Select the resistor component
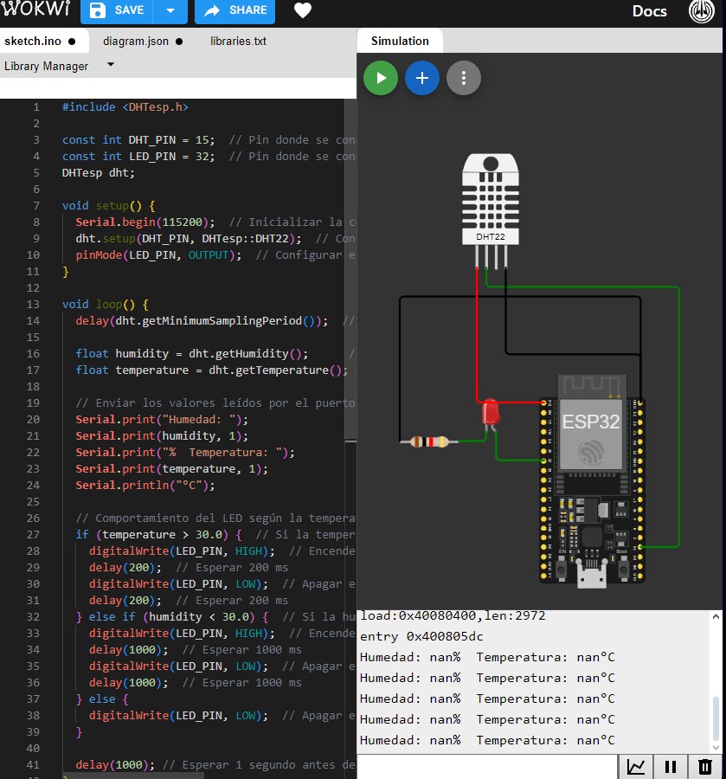Viewport: 726px width, 779px height. click(x=429, y=441)
